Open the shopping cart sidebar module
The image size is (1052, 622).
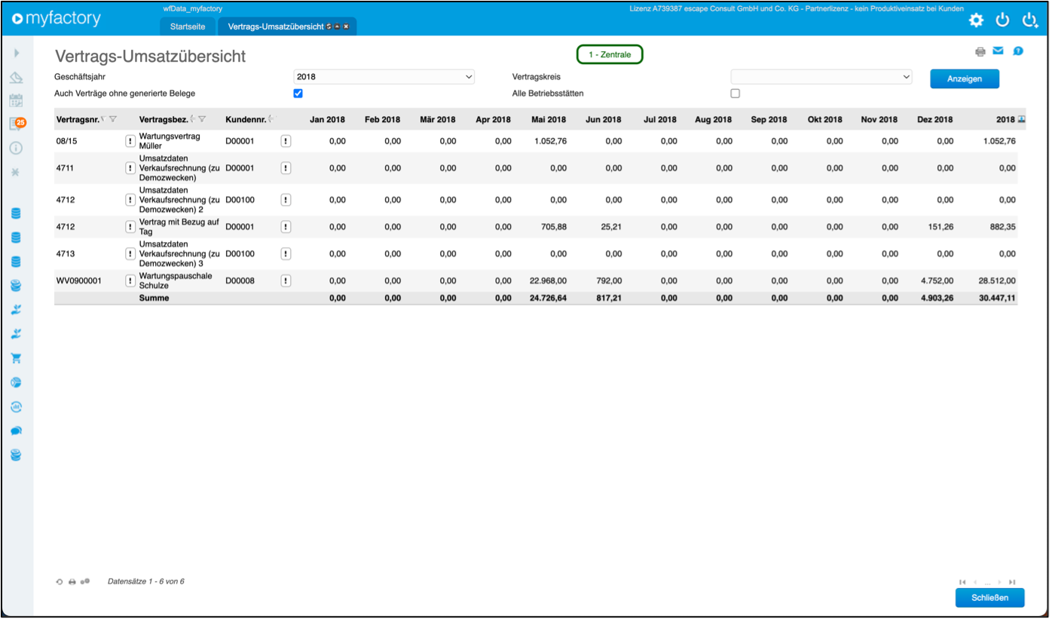click(16, 358)
